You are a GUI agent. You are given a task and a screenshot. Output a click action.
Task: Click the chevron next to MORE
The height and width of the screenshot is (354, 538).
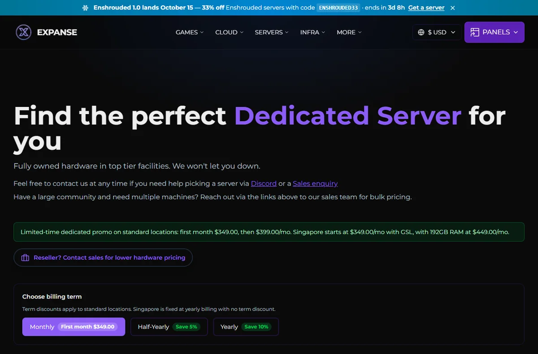[x=360, y=32]
